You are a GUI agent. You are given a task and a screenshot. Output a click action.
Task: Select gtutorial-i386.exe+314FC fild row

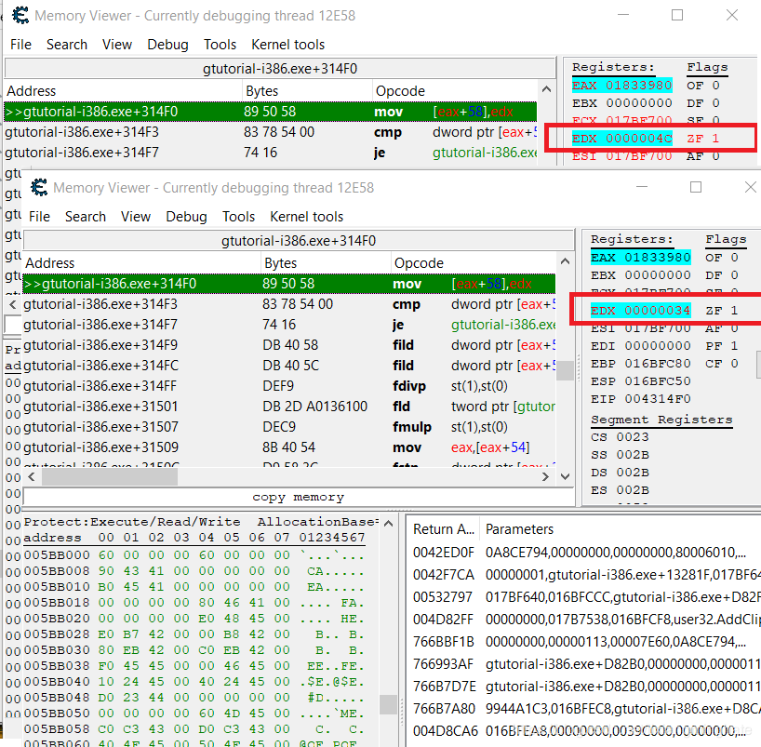pos(289,366)
